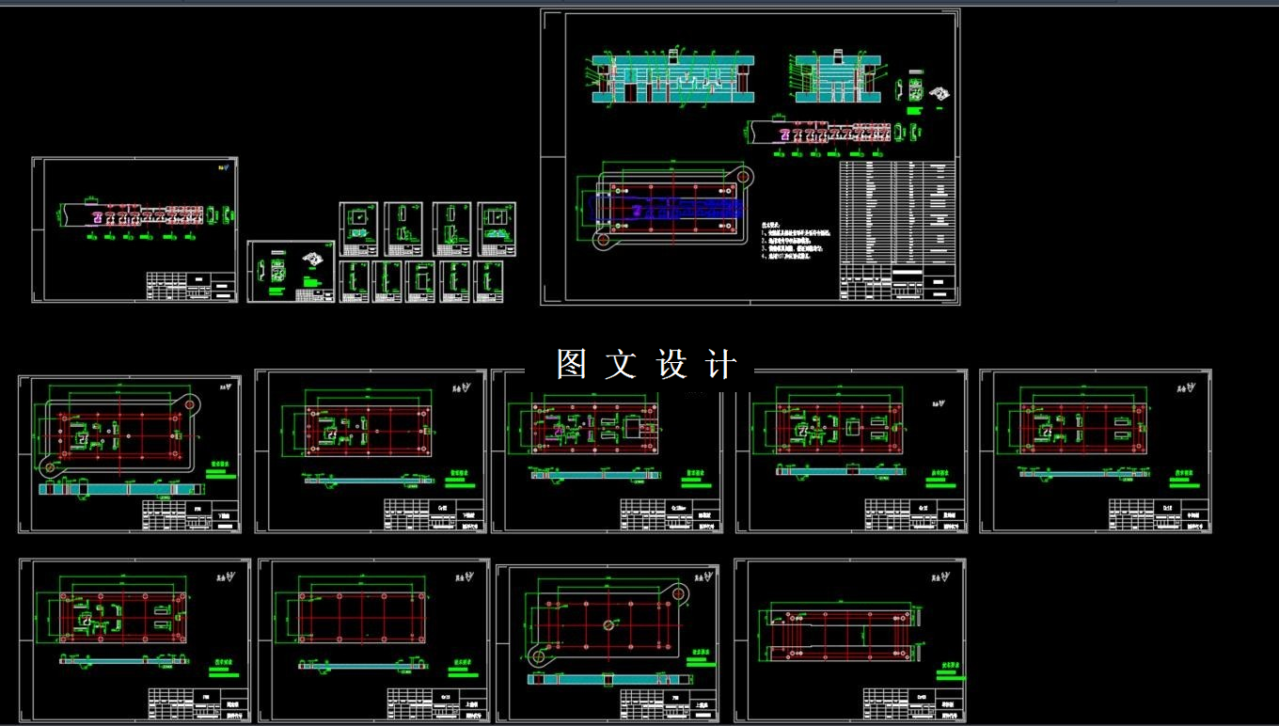
Task: Select the large die assembly drawing sheet
Action: 750,157
